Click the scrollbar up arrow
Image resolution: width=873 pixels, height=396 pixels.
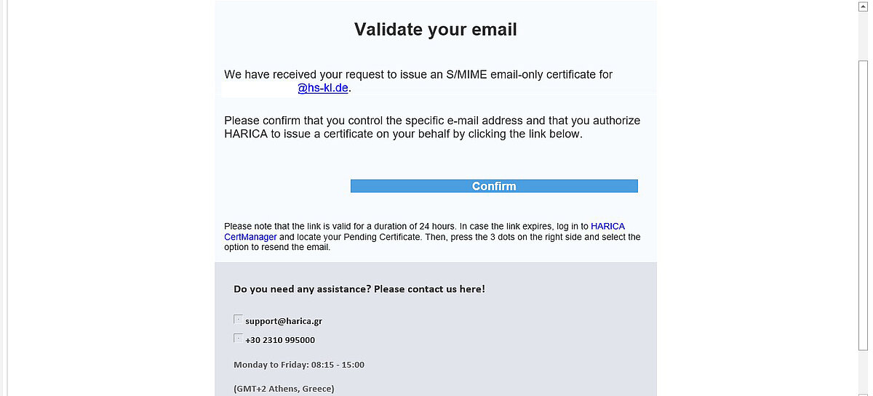tap(863, 5)
